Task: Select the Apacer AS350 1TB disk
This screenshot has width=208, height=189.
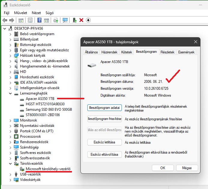Action: (40, 99)
